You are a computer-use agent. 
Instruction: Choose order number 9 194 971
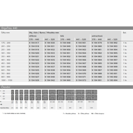tap(81, 77)
